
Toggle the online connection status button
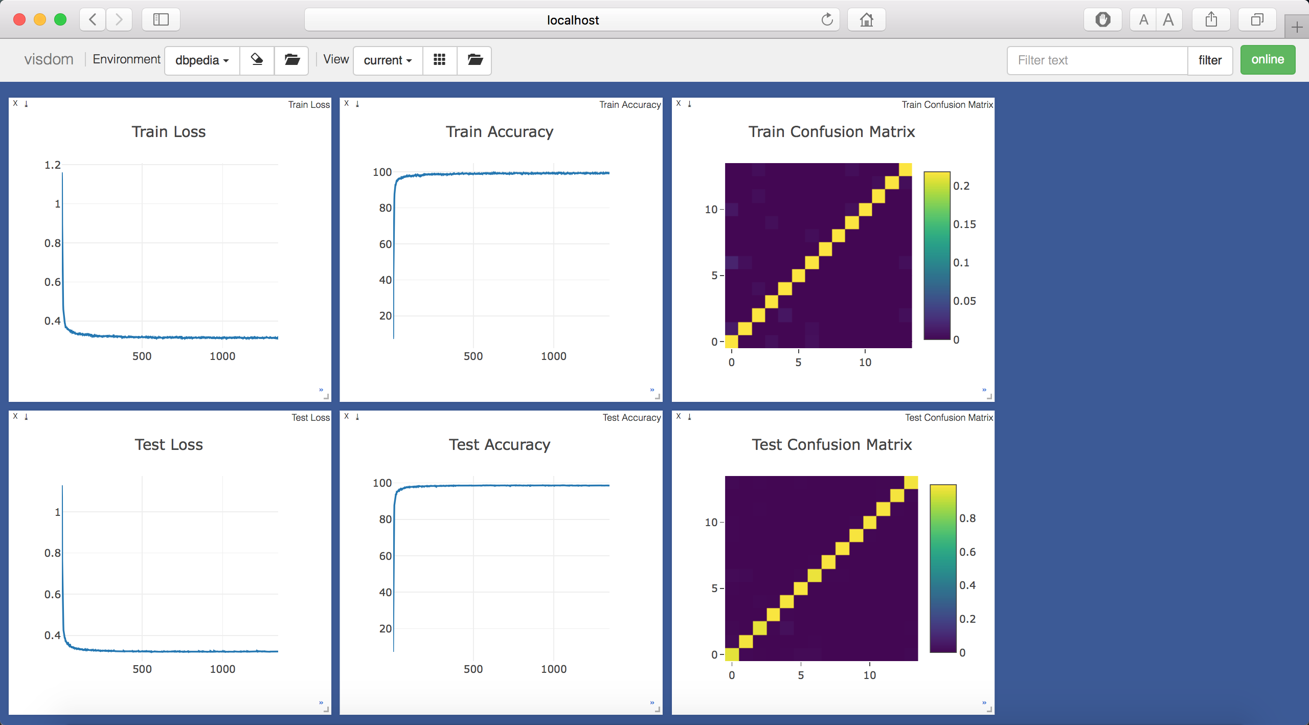tap(1267, 60)
